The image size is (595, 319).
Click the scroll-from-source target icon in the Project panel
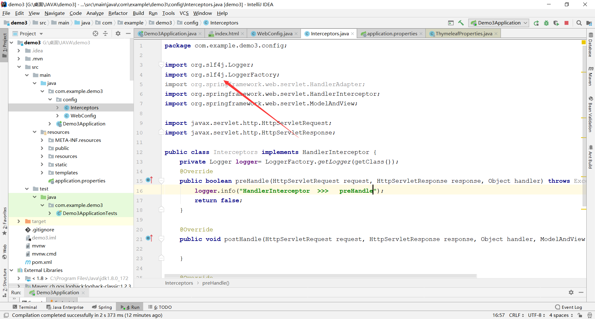coord(95,33)
